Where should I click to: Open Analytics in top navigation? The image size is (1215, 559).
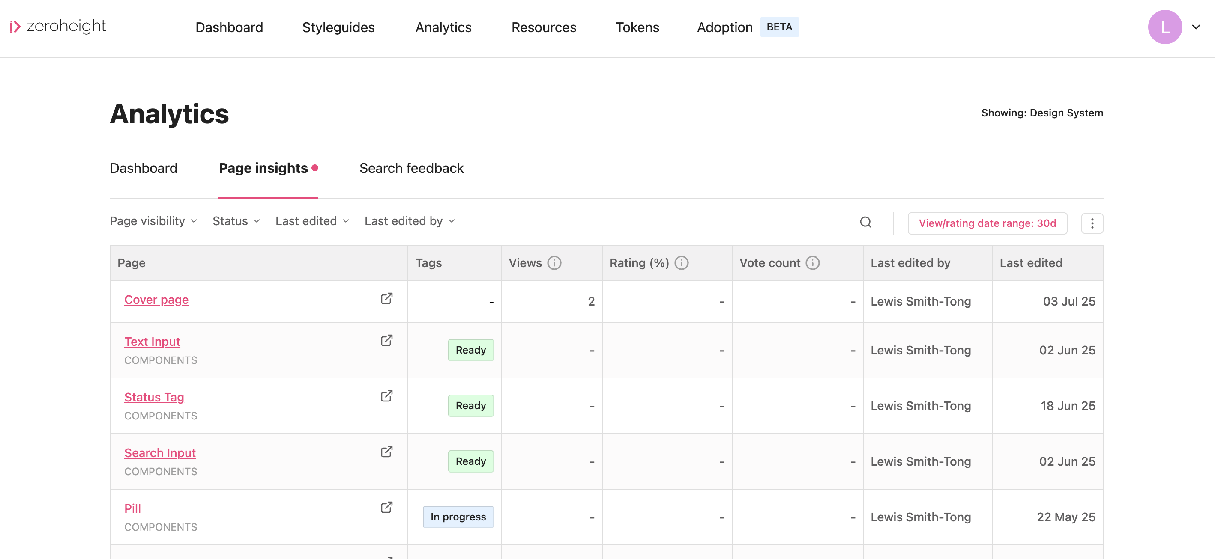443,27
